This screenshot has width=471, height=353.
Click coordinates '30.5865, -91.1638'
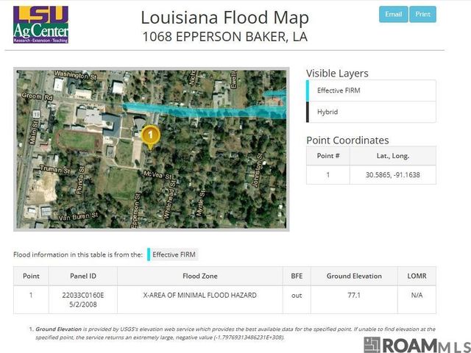pos(392,175)
